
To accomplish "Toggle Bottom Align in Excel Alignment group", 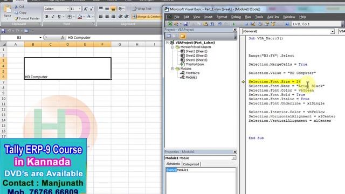I will tap(113, 9).
